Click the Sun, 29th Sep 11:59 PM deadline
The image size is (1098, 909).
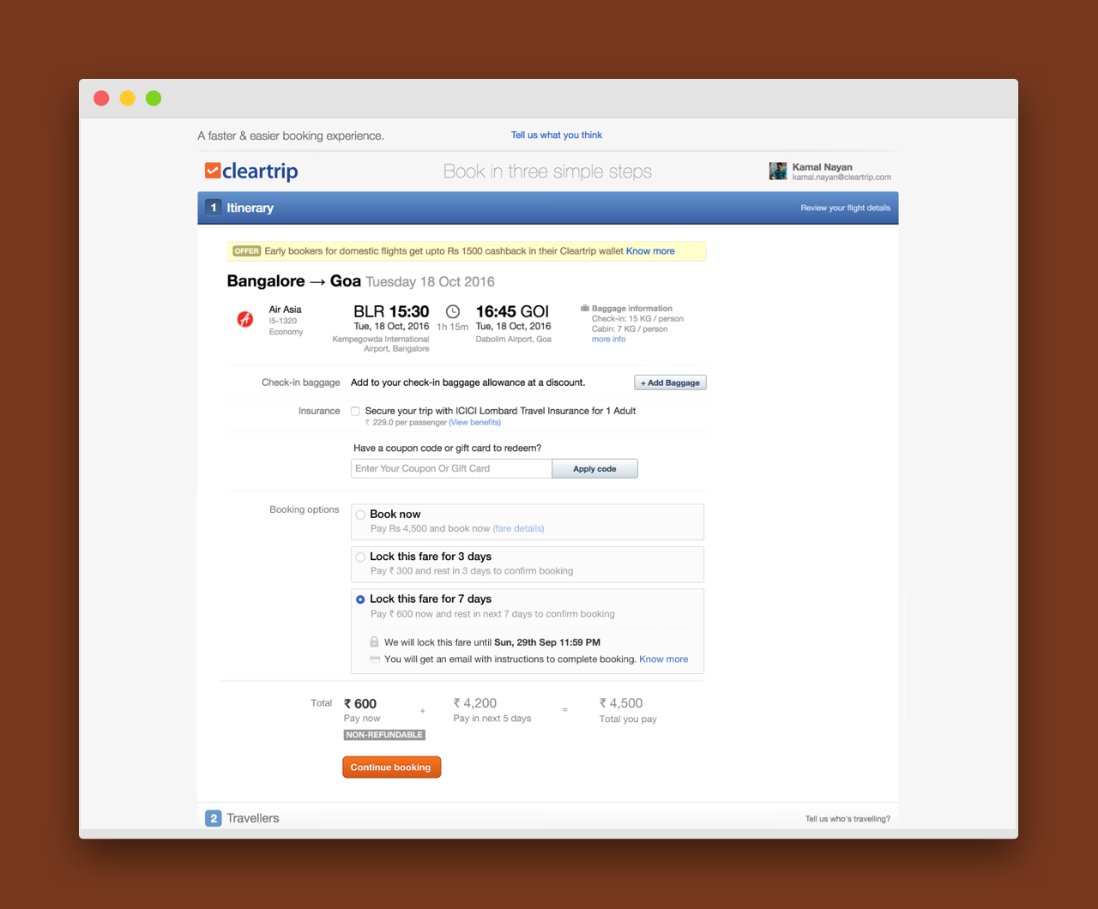[547, 642]
